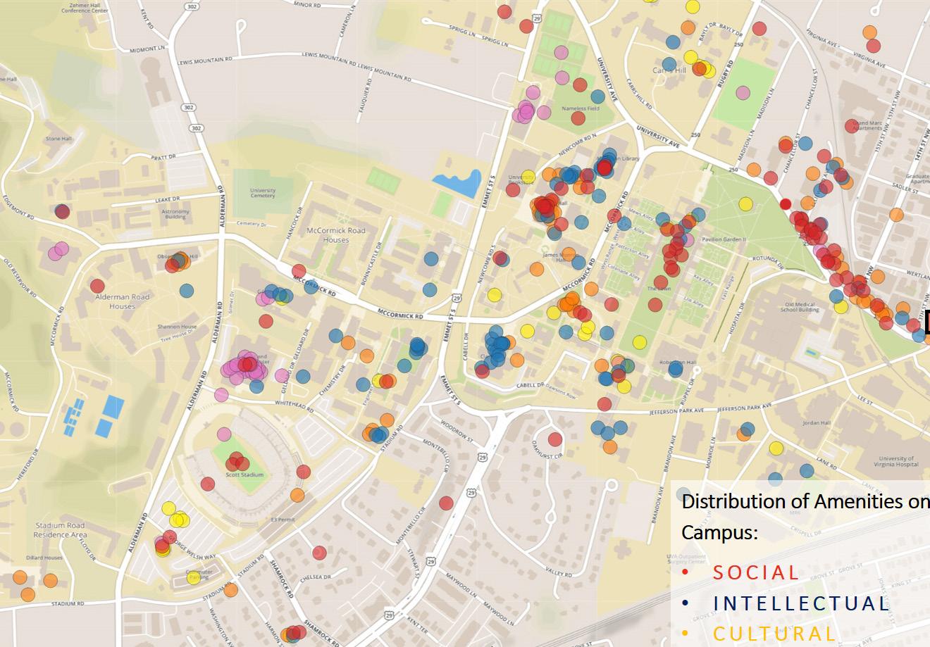Click the "Distribution of Amenities on" legend title

click(805, 502)
